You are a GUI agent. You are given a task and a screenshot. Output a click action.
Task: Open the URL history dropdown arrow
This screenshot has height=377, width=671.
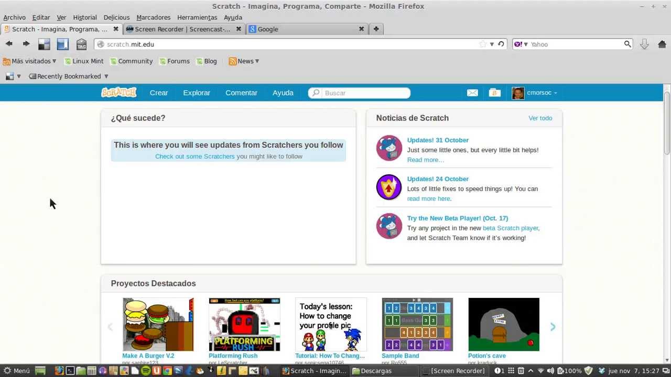(x=492, y=44)
